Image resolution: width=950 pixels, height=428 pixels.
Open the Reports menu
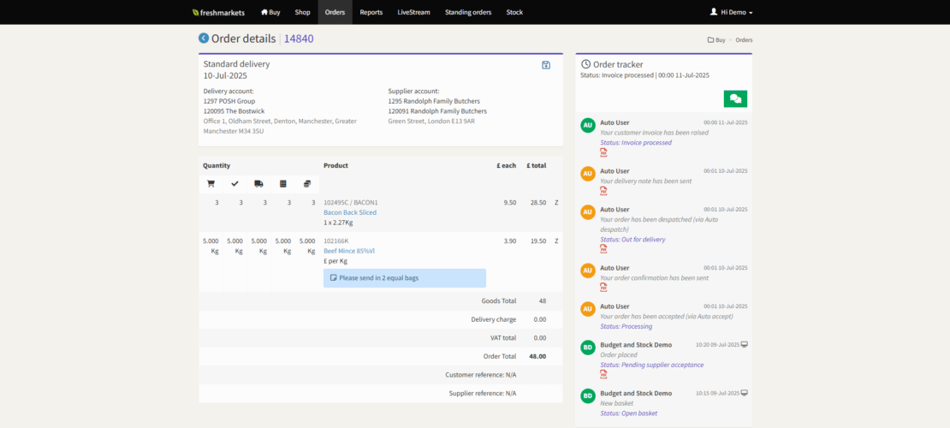click(371, 12)
